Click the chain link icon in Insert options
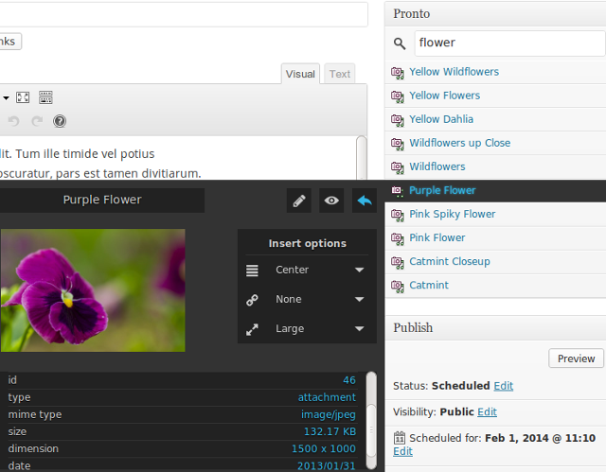 pos(252,300)
